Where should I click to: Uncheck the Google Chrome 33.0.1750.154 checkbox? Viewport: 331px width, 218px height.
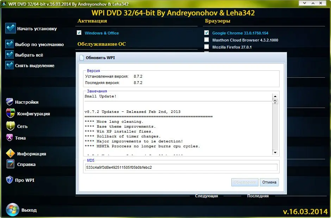point(206,32)
